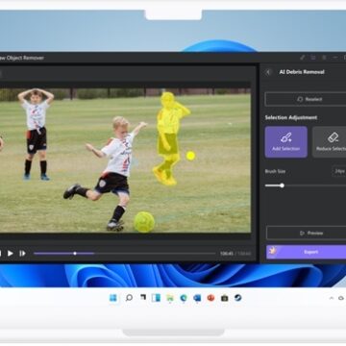Screen dimensions: 346x346
Task: Click the pencil icon in title bar
Action: (x=302, y=58)
